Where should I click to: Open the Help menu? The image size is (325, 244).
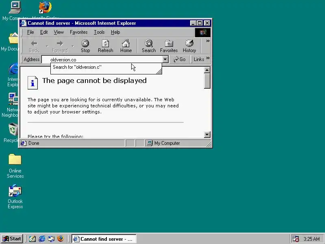click(x=115, y=32)
